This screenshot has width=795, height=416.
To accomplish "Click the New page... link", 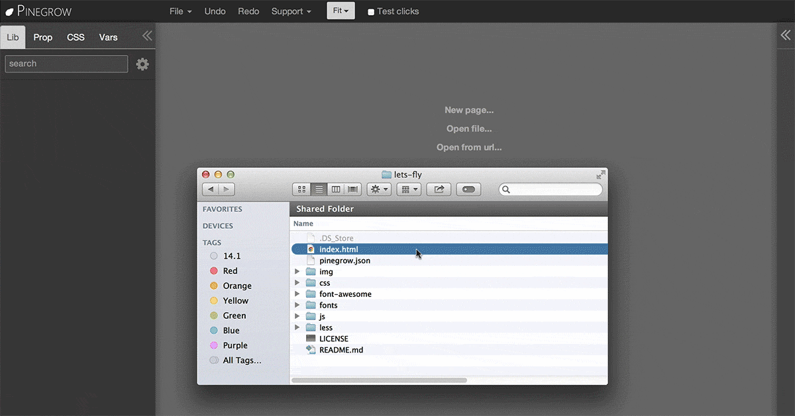I will tap(468, 110).
